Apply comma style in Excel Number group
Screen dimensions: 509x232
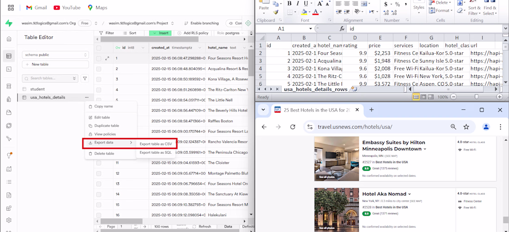(x=406, y=4)
